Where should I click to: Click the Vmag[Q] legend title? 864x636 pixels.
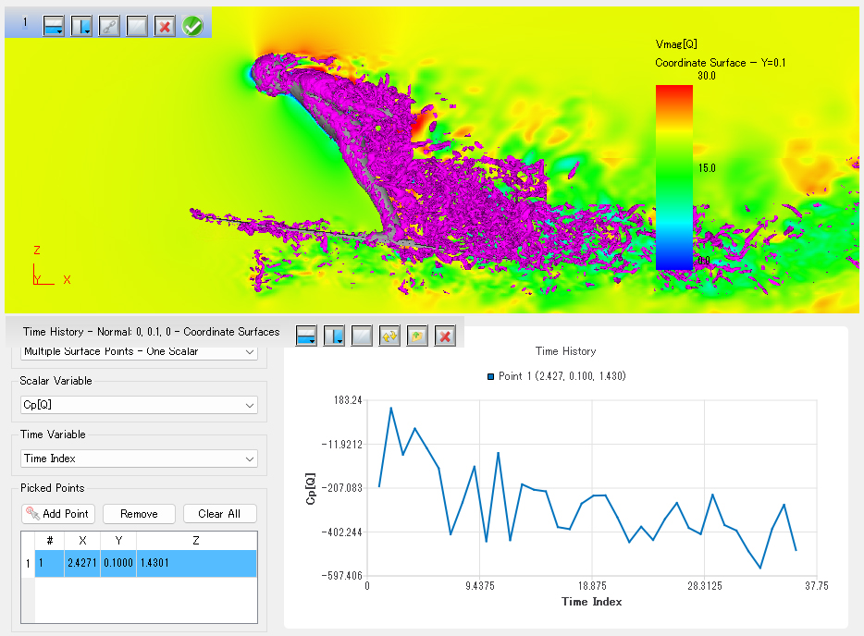(x=676, y=44)
